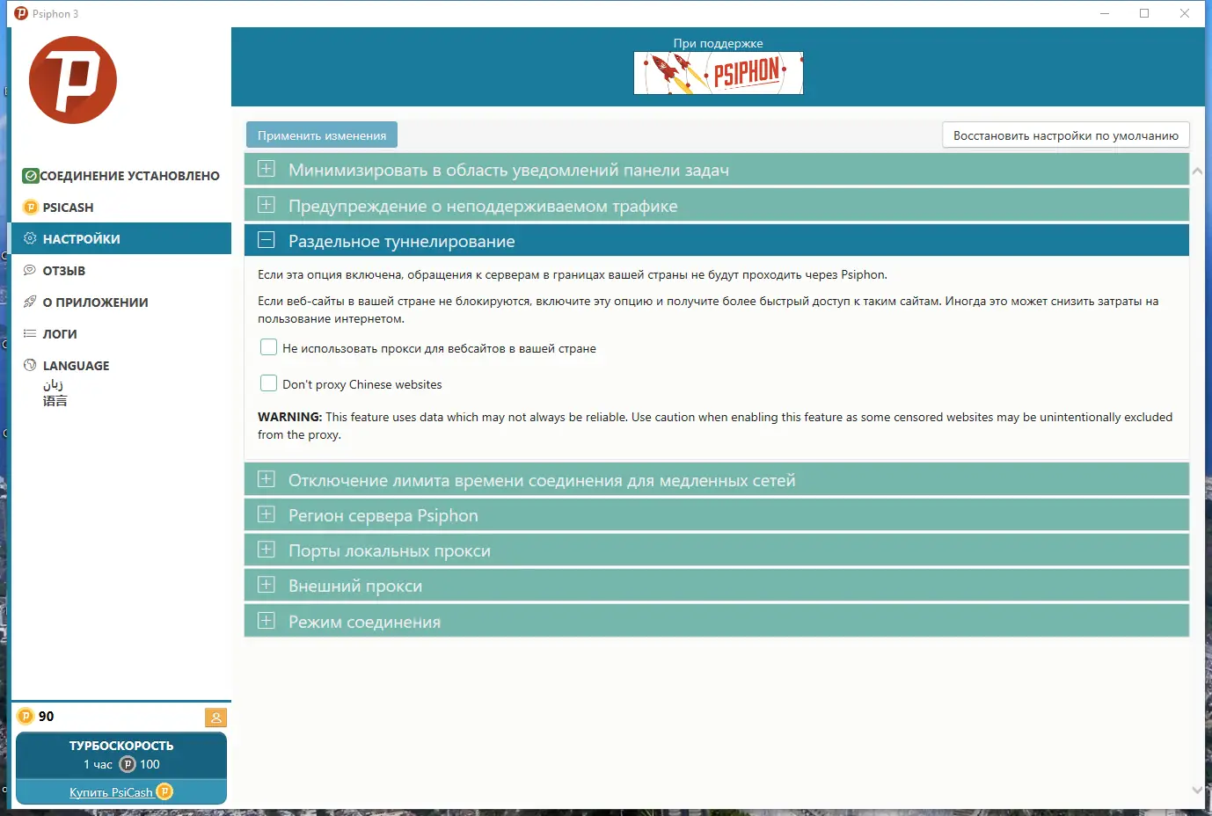Maximize the Psiphon 3 window
This screenshot has height=816, width=1212.
coord(1144,13)
